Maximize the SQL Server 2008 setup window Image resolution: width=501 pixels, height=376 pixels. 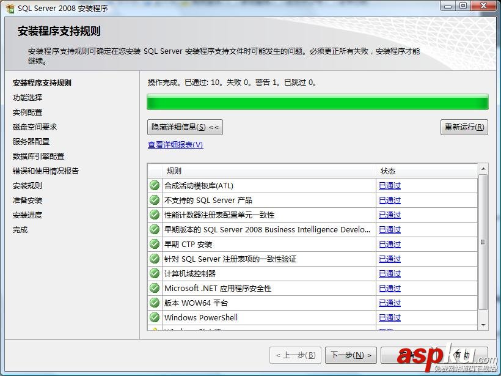[463, 6]
